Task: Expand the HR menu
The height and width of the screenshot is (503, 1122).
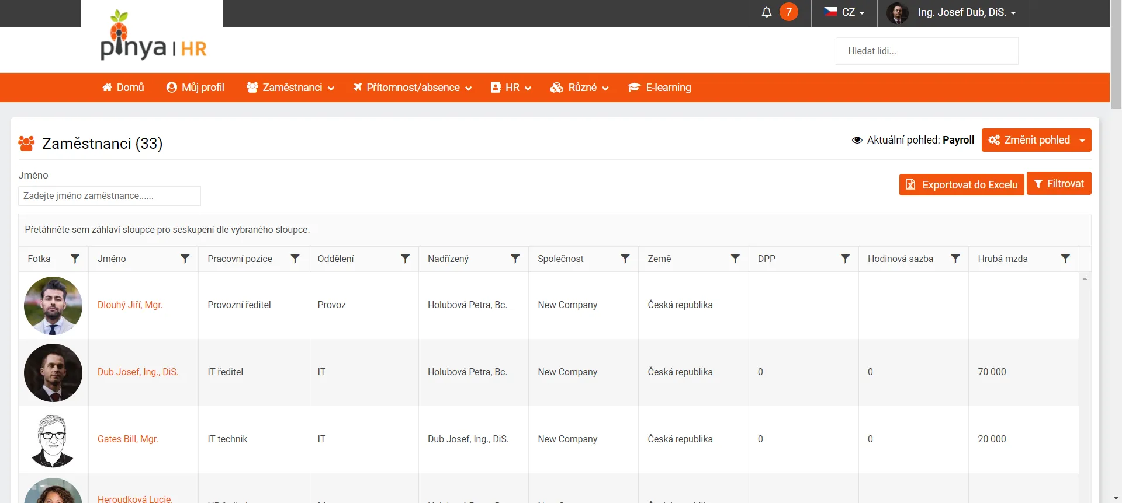Action: click(511, 88)
